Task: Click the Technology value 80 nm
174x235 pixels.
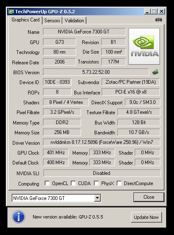Action: coord(60,52)
